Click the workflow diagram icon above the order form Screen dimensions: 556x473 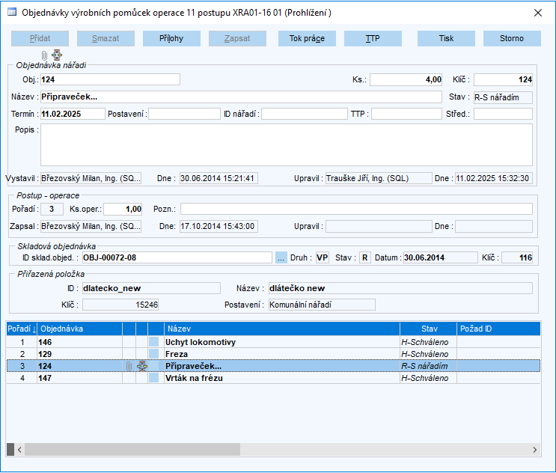(57, 55)
